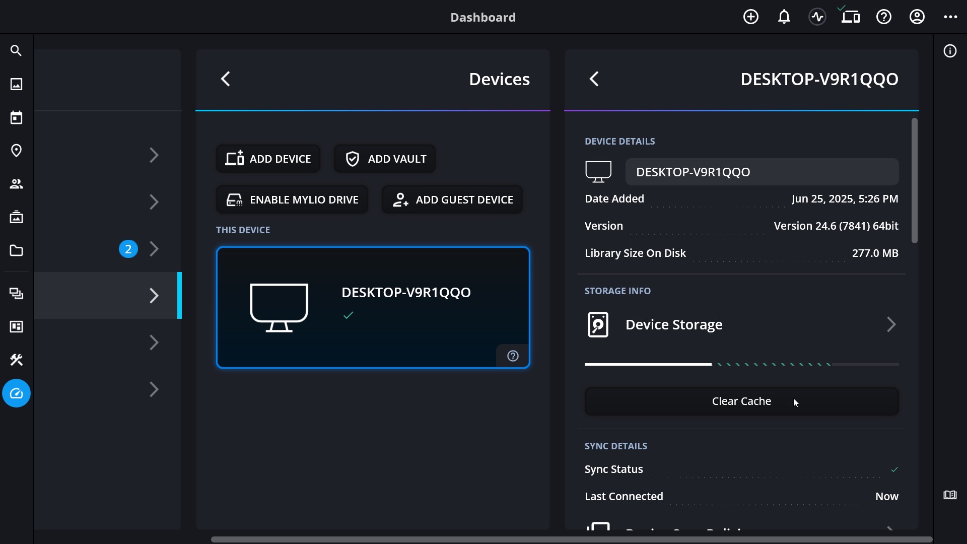Open the Map location pin icon
The image size is (967, 544).
[x=16, y=151]
